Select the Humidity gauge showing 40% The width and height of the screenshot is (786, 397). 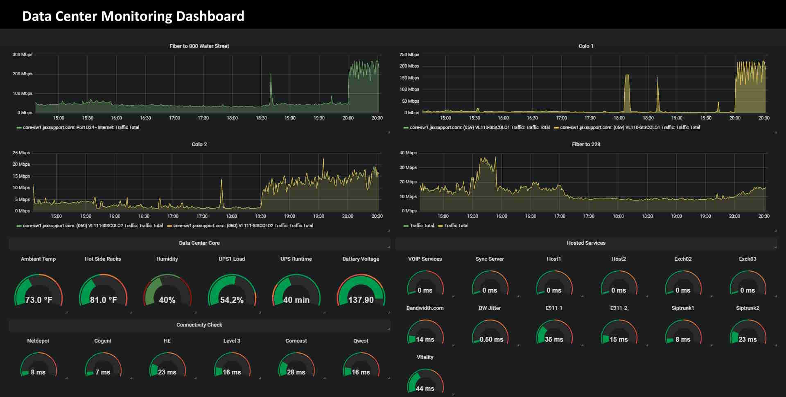coord(167,291)
